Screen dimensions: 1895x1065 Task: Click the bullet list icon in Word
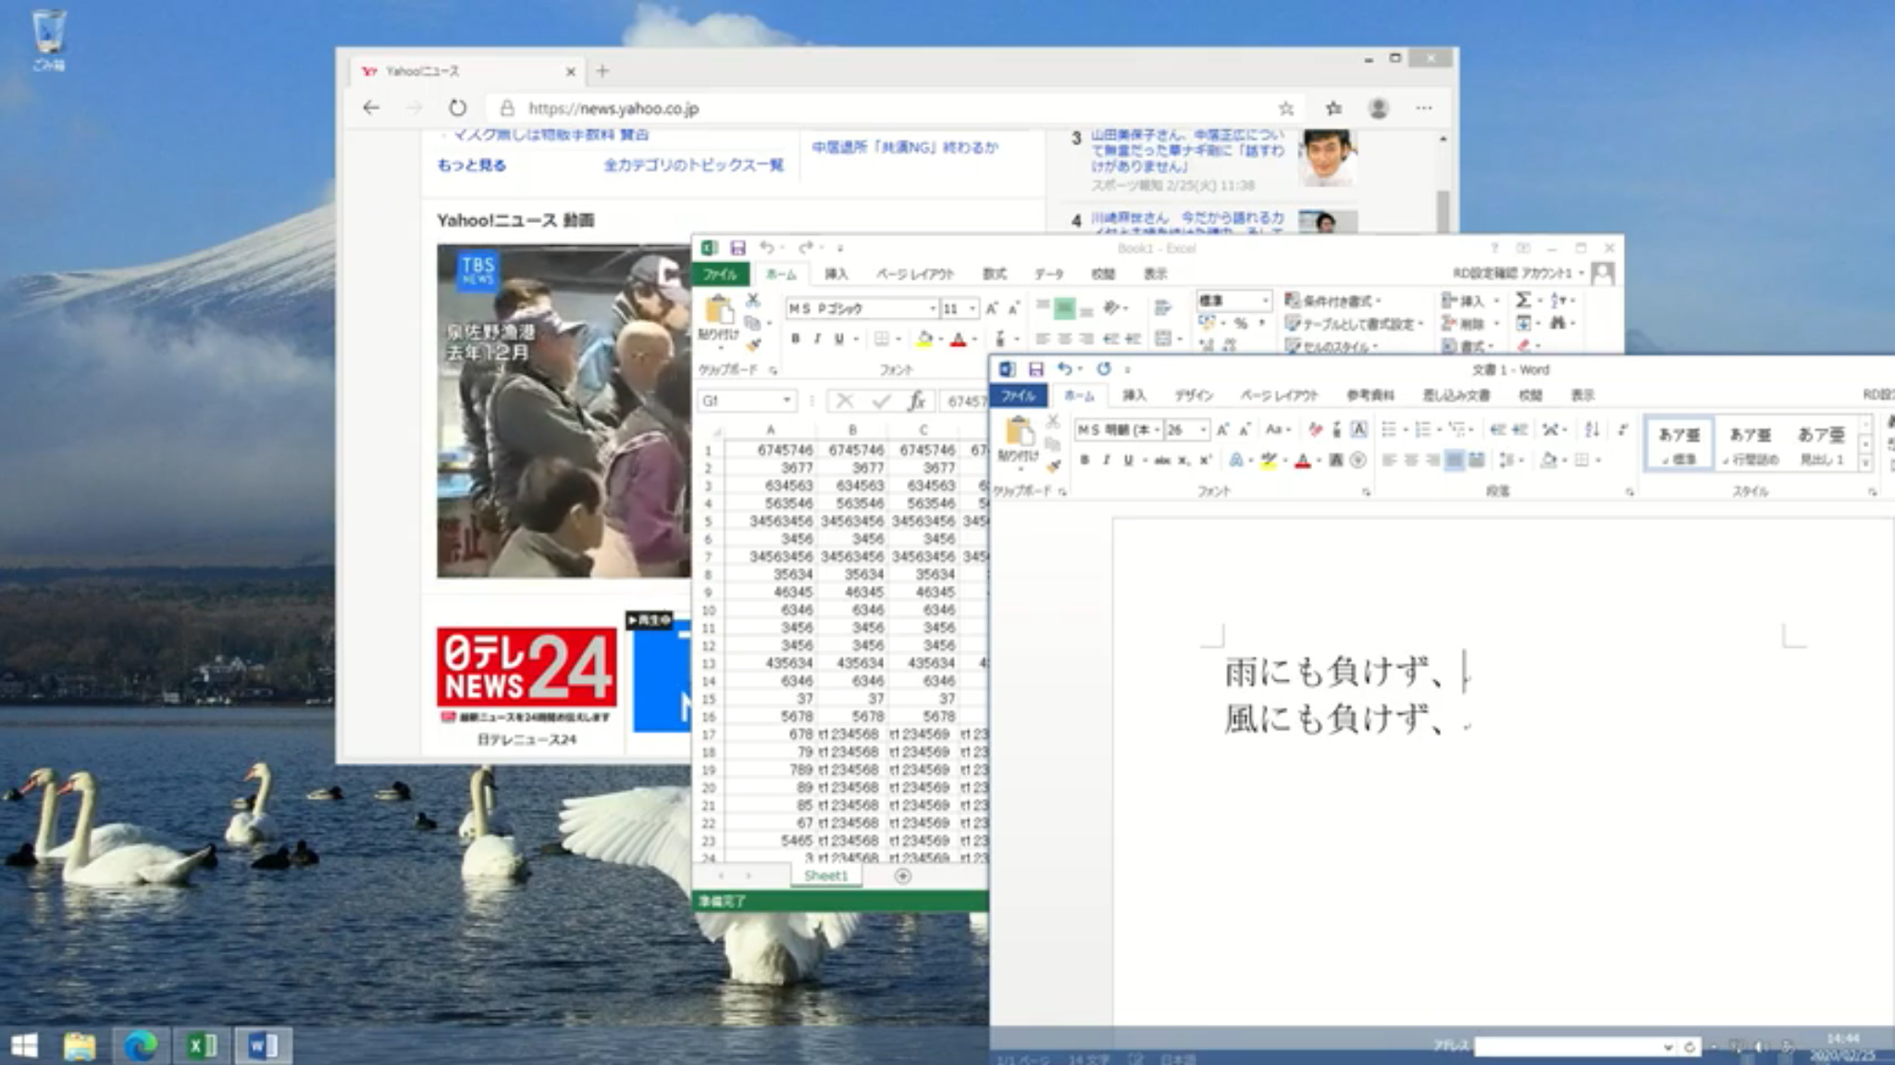(1389, 429)
